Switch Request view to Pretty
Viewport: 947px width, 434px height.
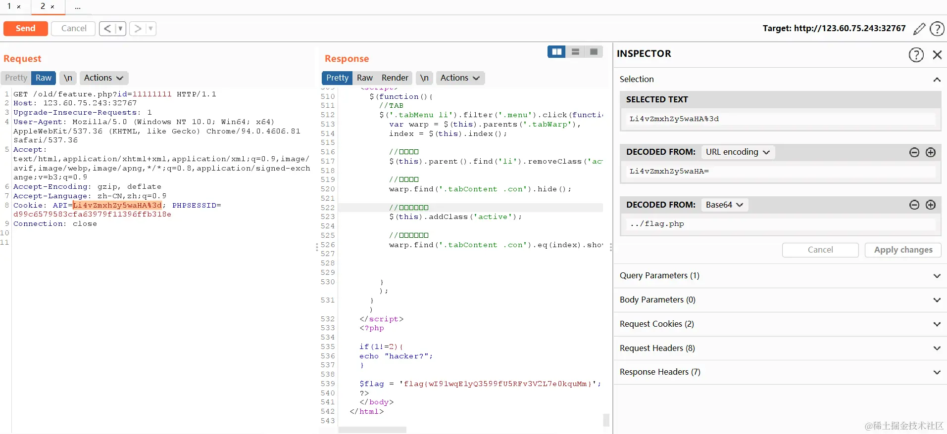point(16,78)
